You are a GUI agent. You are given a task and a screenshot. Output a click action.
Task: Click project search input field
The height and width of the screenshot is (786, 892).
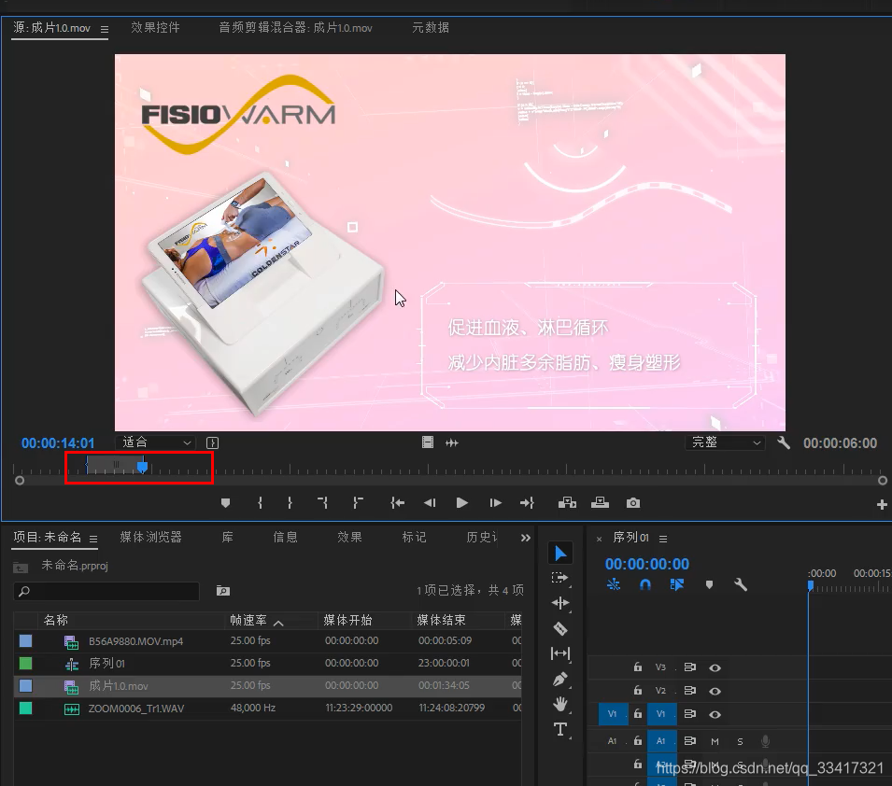[106, 592]
